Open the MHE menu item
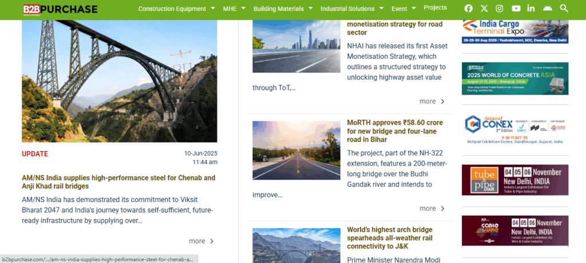The width and height of the screenshot is (586, 263). pyautogui.click(x=230, y=9)
